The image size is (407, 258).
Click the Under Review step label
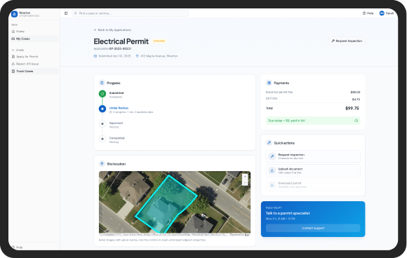point(119,108)
